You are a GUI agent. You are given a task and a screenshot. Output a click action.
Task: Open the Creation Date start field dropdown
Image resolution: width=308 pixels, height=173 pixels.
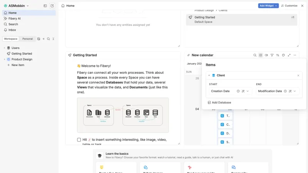248,91
